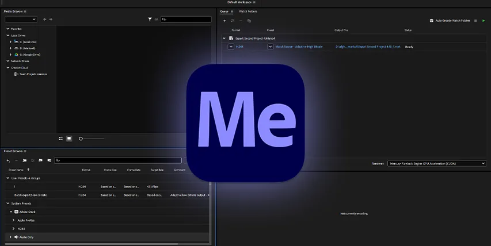The height and width of the screenshot is (246, 491).
Task: Toggle the Auto-Encode Watch Folders checkbox
Action: [432, 21]
